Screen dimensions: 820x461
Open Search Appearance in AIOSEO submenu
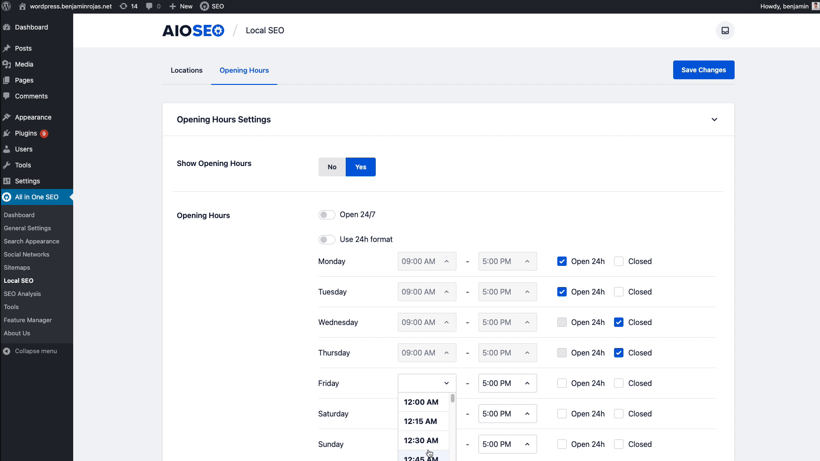click(x=31, y=241)
